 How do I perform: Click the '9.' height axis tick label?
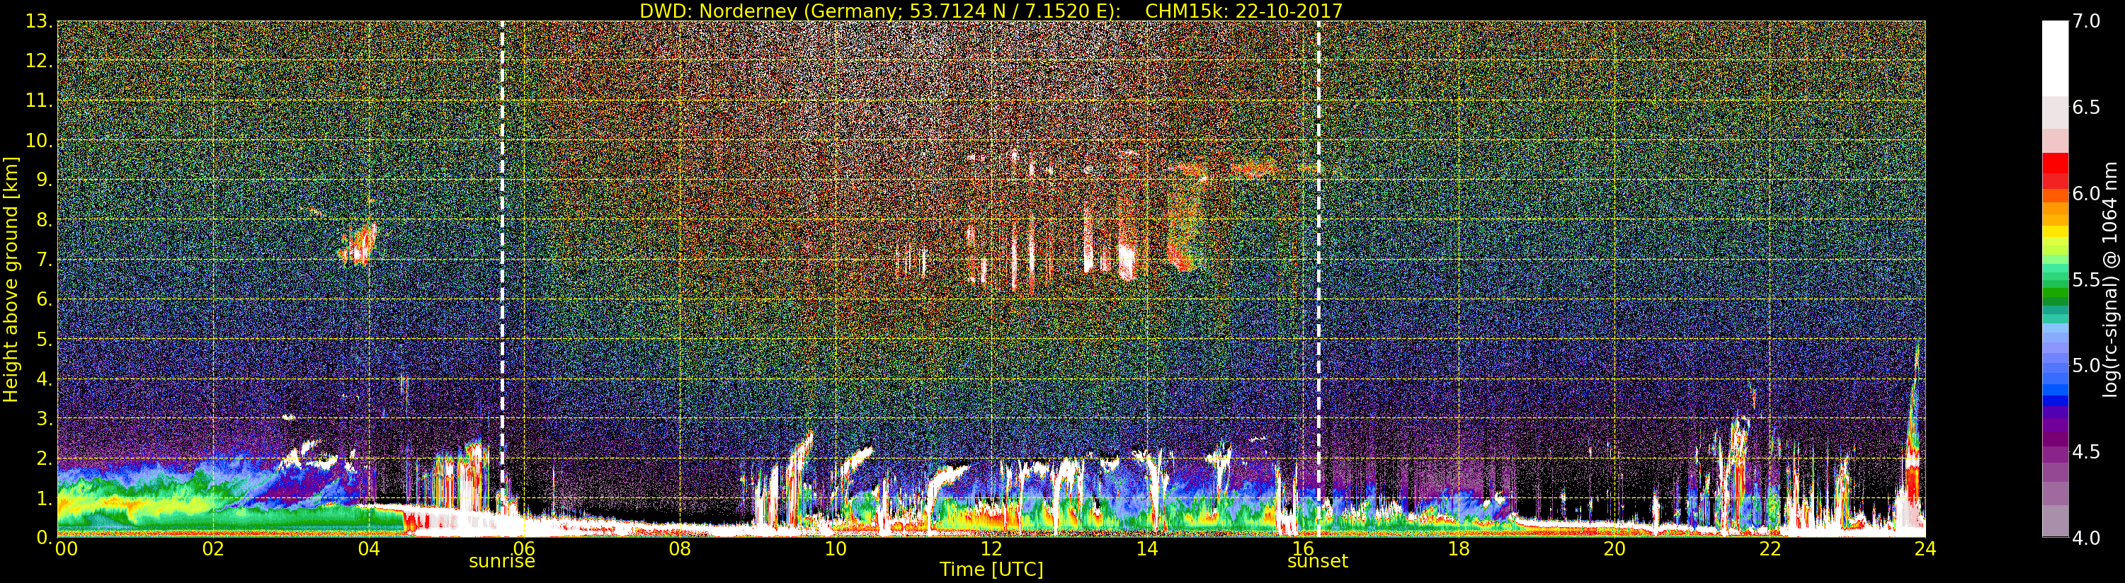(x=45, y=180)
